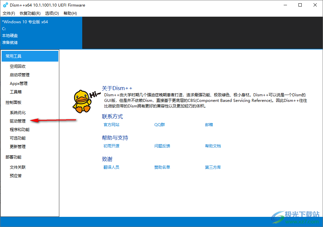This screenshot has width=323, height=227.
Task: Open the 帮助文档 link
Action: (x=213, y=146)
